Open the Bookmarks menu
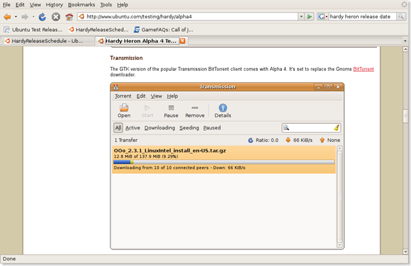 (x=82, y=4)
